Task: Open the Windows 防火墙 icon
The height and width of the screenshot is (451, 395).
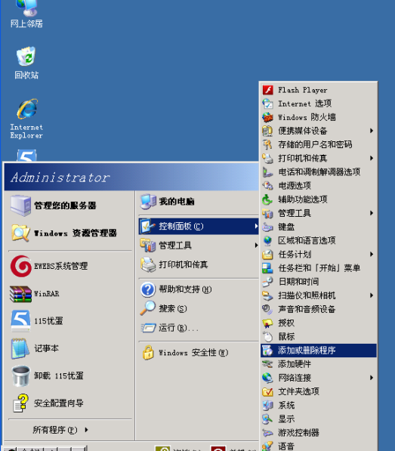Action: [267, 117]
